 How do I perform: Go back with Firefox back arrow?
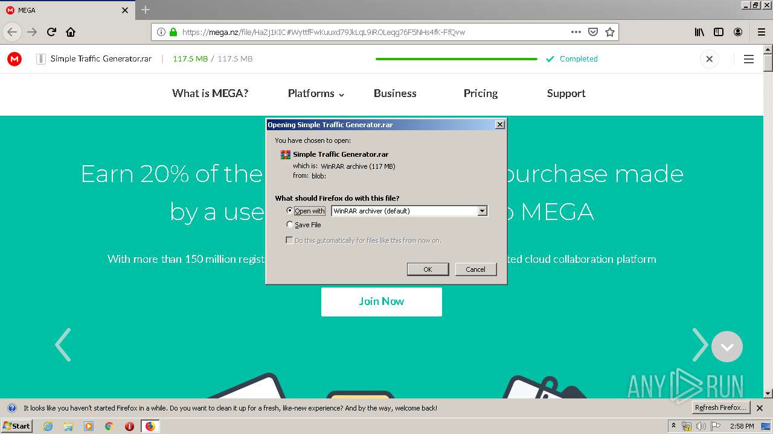(x=12, y=32)
